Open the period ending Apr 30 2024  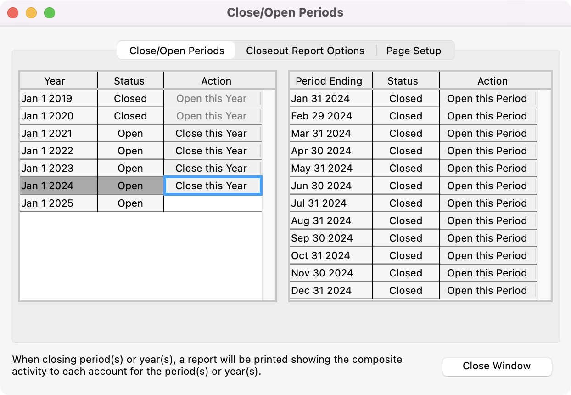[487, 151]
